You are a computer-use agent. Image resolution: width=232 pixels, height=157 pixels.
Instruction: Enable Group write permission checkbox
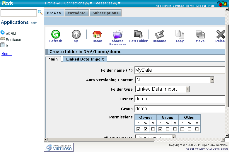coord(168,129)
